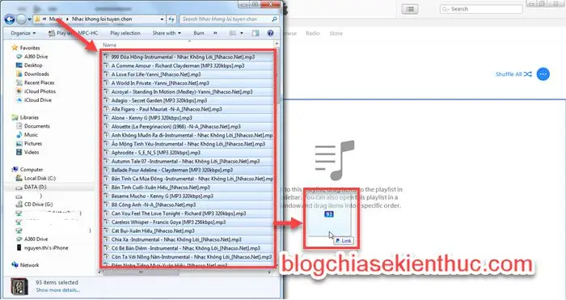
Task: Select Computer in navigation pane
Action: coord(31,169)
